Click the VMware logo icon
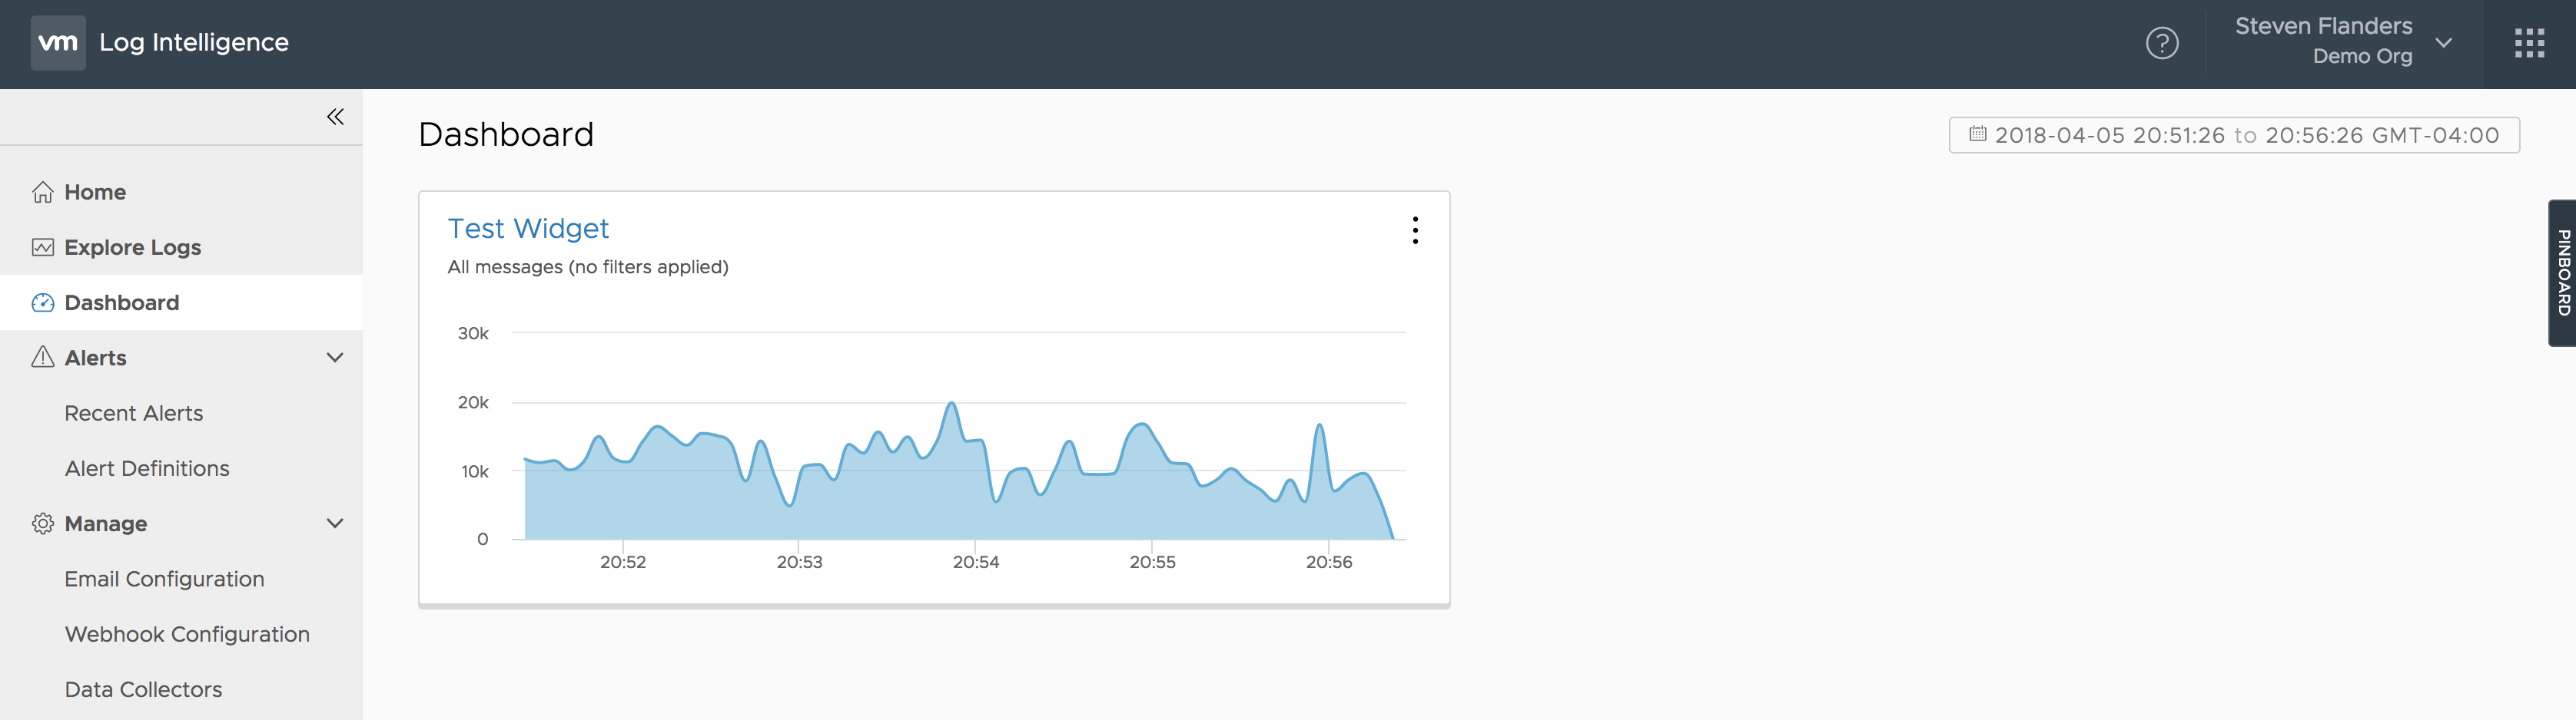 tap(58, 43)
